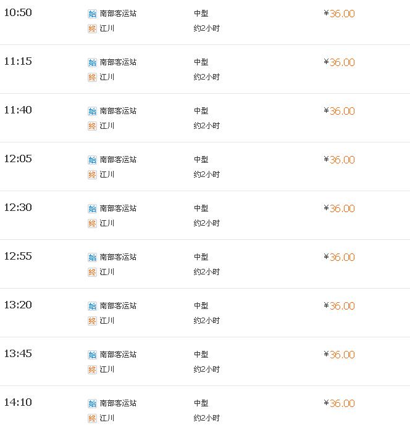Click the blue 始 icon for 11:40 departure

coord(92,111)
